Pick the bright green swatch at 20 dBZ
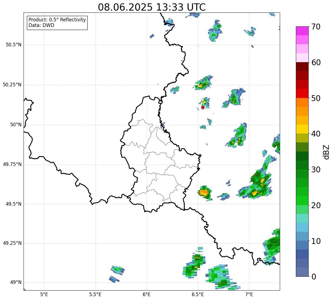333x300 pixels. tap(302, 201)
